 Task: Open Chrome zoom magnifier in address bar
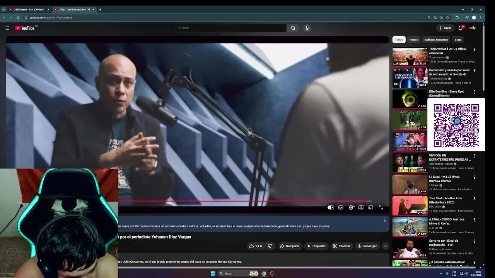click(x=429, y=17)
